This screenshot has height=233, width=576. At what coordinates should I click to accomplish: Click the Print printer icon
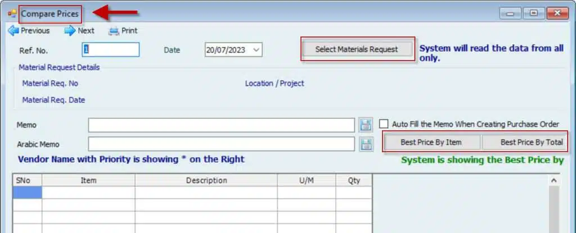(114, 31)
